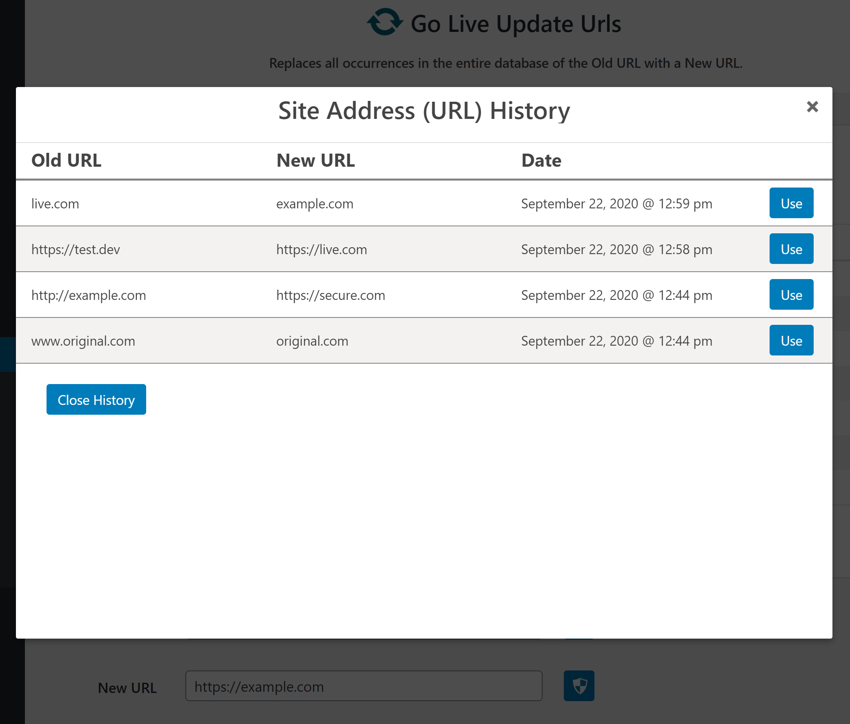Use the https://test.dev history entry
Viewport: 850px width, 724px height.
791,249
